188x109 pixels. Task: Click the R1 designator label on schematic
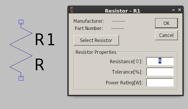[x=45, y=39]
